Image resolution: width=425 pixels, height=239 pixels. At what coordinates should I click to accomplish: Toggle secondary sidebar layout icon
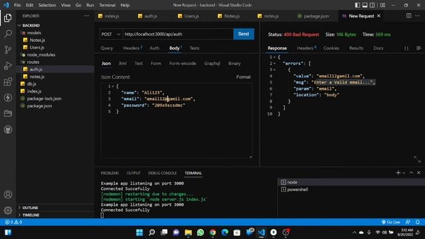[x=373, y=5]
